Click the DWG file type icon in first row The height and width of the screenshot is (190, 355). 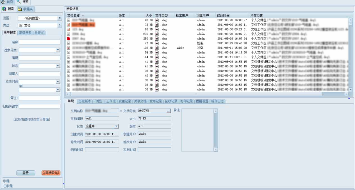coord(157,20)
